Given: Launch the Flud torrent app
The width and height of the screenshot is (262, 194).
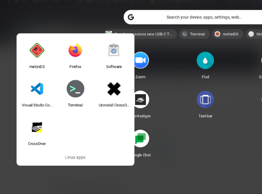Looking at the screenshot, I should (x=205, y=61).
